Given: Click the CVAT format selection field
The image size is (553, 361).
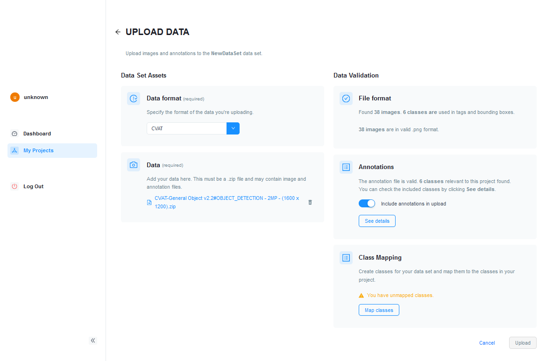Looking at the screenshot, I should (x=186, y=128).
